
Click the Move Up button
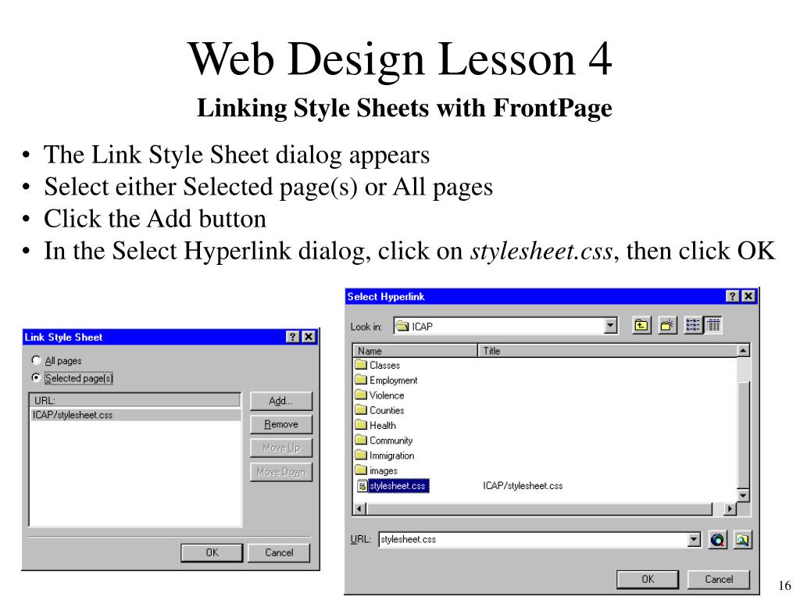281,448
